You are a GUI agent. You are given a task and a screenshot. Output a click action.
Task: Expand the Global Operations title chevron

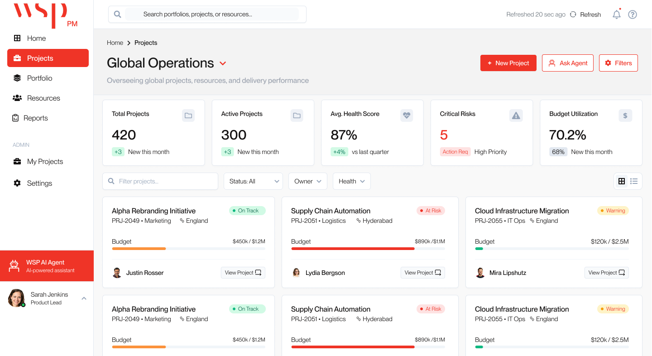pos(223,63)
